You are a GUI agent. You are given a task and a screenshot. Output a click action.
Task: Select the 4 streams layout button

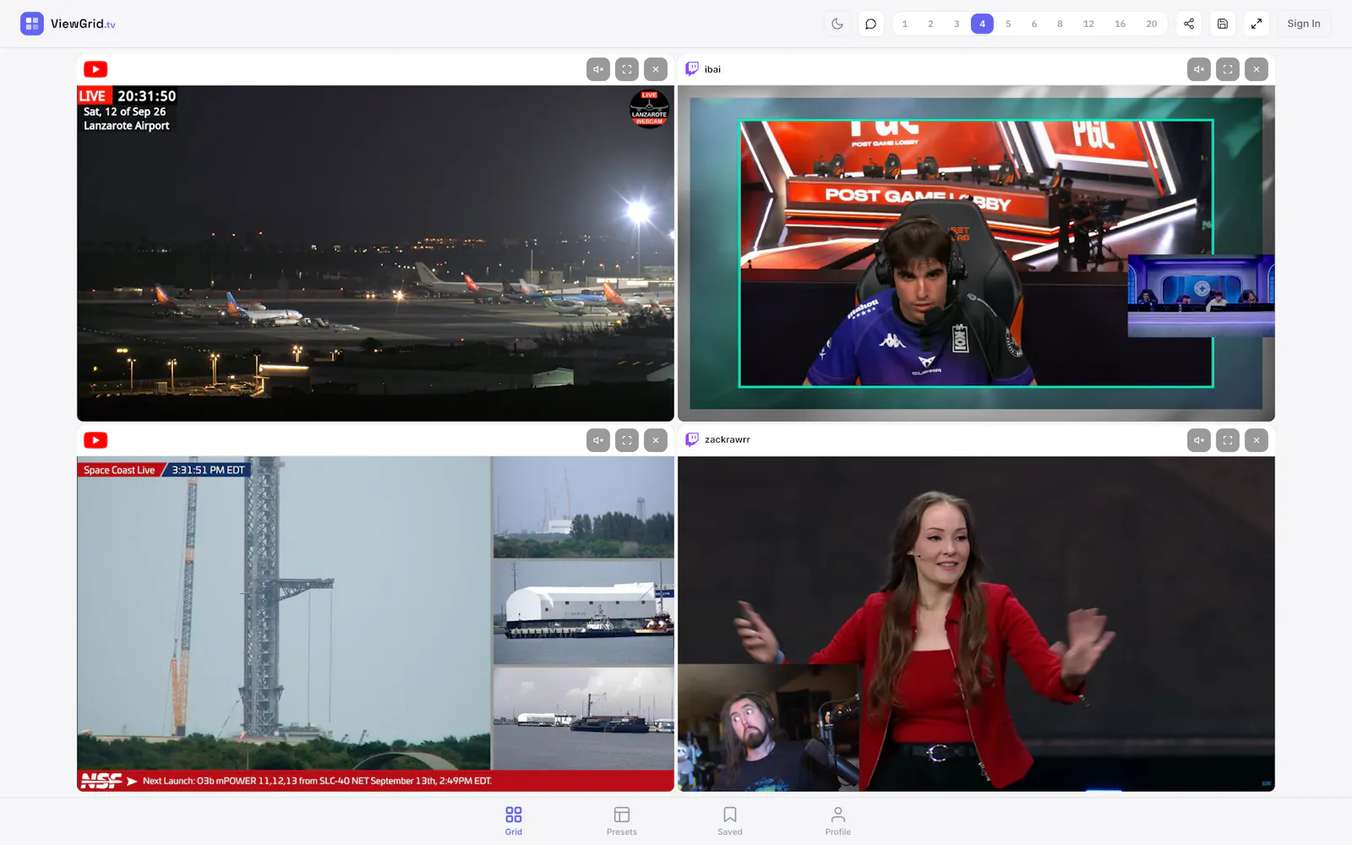tap(982, 24)
